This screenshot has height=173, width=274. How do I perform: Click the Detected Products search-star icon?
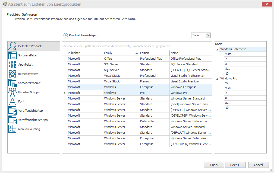point(12,46)
